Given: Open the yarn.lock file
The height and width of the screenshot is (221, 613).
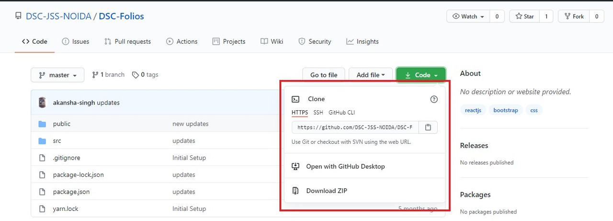Looking at the screenshot, I should [x=66, y=209].
